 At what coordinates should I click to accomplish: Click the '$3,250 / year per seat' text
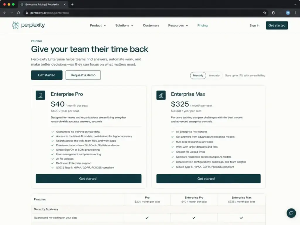click(x=186, y=111)
